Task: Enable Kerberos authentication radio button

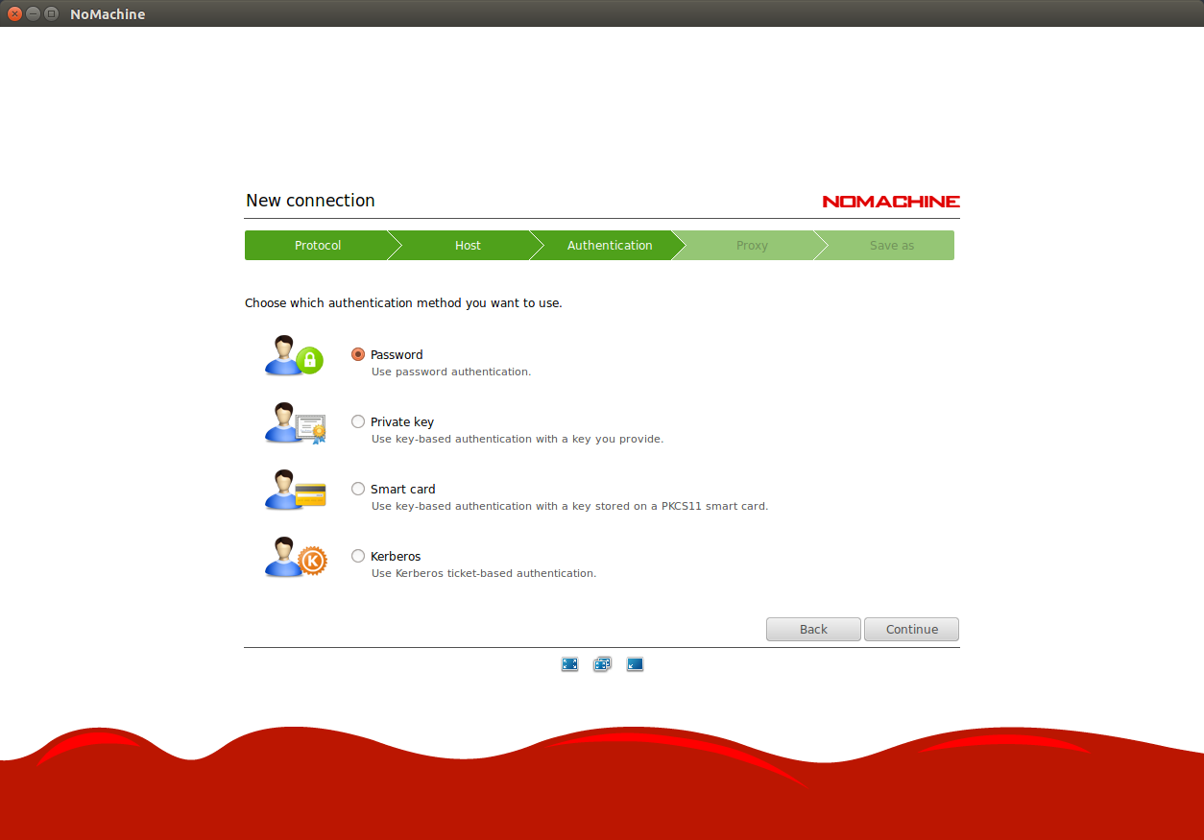Action: [358, 556]
